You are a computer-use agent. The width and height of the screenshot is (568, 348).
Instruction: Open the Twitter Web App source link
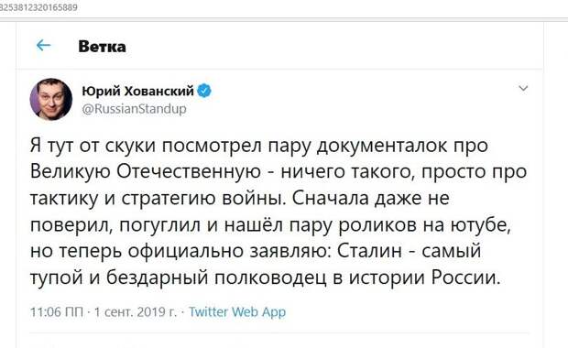(x=237, y=311)
